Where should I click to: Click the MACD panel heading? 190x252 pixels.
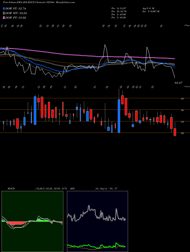pyautogui.click(x=11, y=189)
